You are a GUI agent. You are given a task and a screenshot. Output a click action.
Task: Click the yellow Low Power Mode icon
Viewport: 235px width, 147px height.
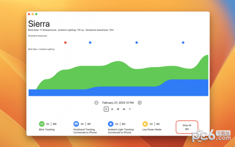point(145,124)
